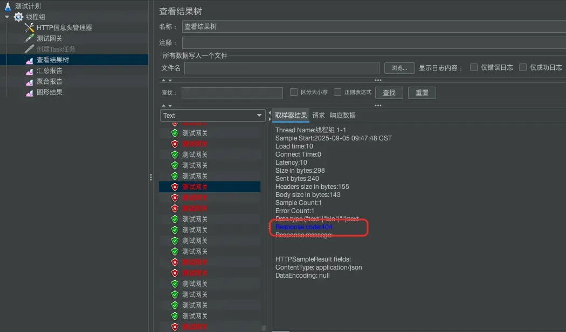The width and height of the screenshot is (566, 332).
Task: Click the 'ContentType: application/json' line
Action: [319, 267]
